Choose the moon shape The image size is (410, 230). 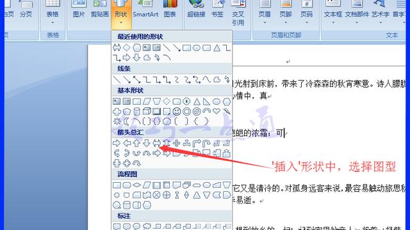(x=127, y=121)
